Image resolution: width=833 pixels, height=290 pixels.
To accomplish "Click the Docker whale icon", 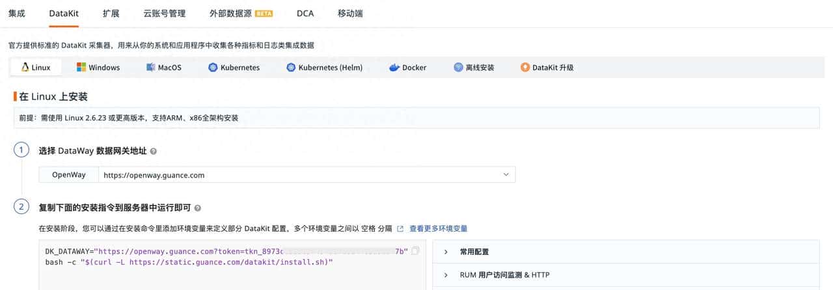I will click(x=394, y=68).
